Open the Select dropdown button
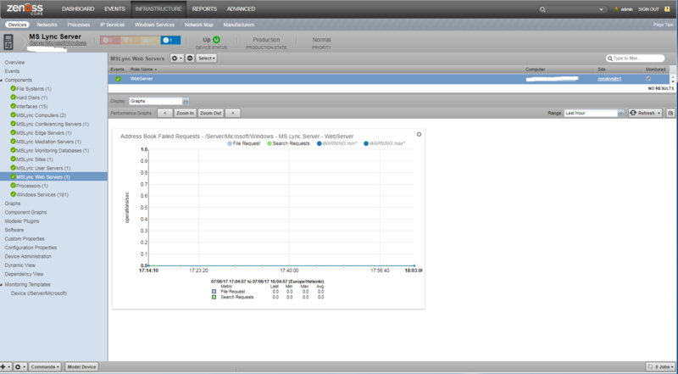Image resolution: width=678 pixels, height=374 pixels. [x=206, y=58]
